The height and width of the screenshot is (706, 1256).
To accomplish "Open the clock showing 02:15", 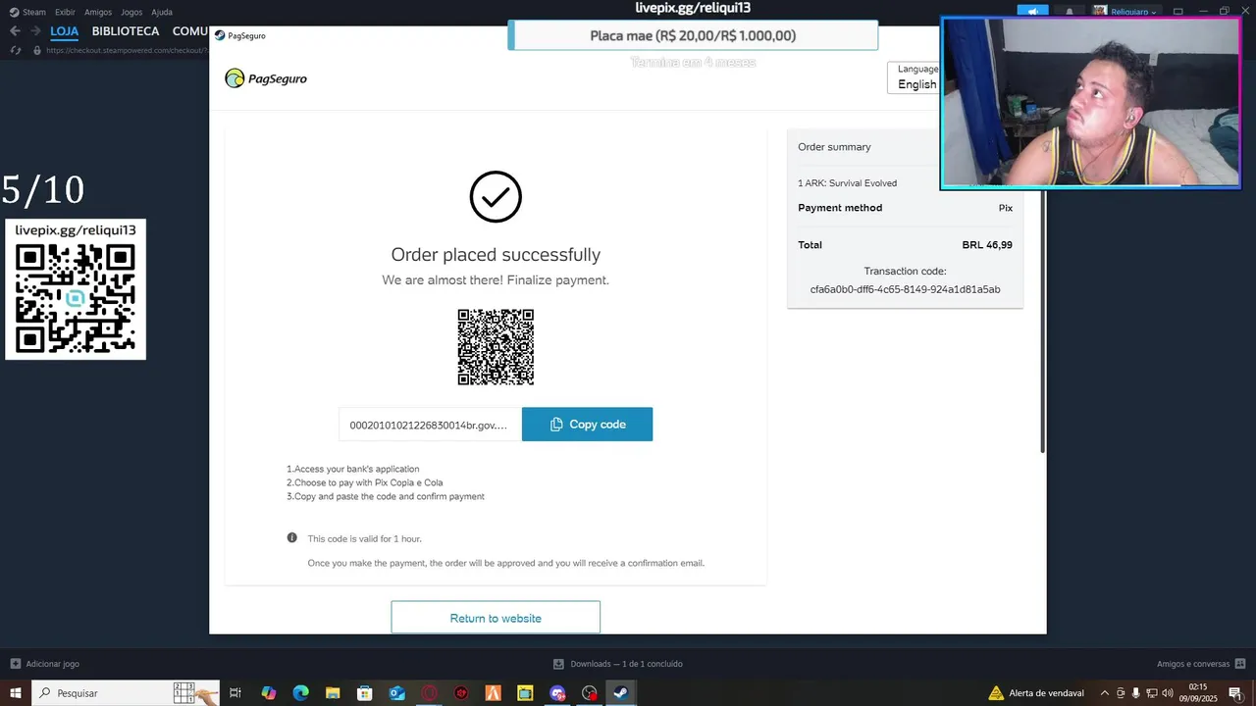I will (x=1198, y=693).
